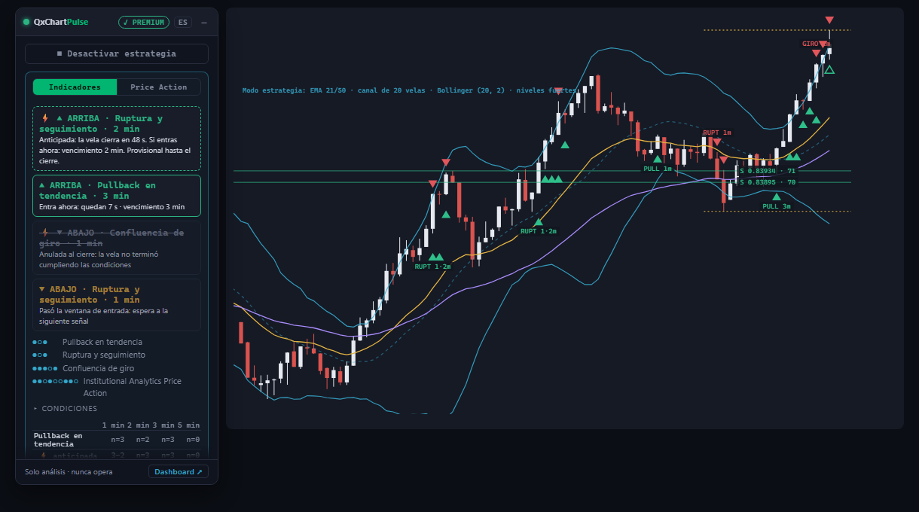Click the green triangle above the PULL 3m label
919x512 pixels.
tap(776, 197)
